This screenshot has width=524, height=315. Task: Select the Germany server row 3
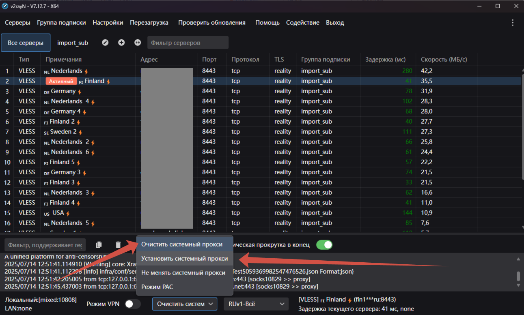tap(261, 91)
